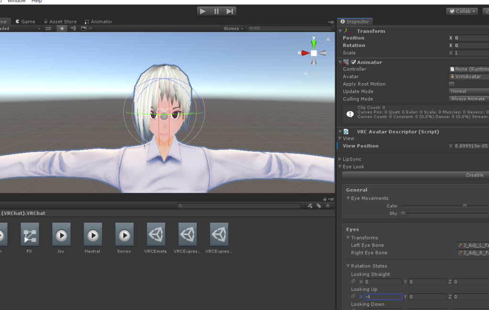Collapse the View section

coord(340,138)
